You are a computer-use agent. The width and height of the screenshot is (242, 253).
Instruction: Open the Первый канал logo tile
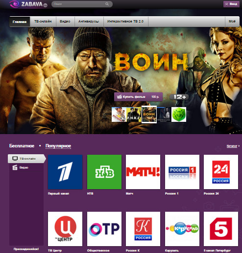point(65,172)
